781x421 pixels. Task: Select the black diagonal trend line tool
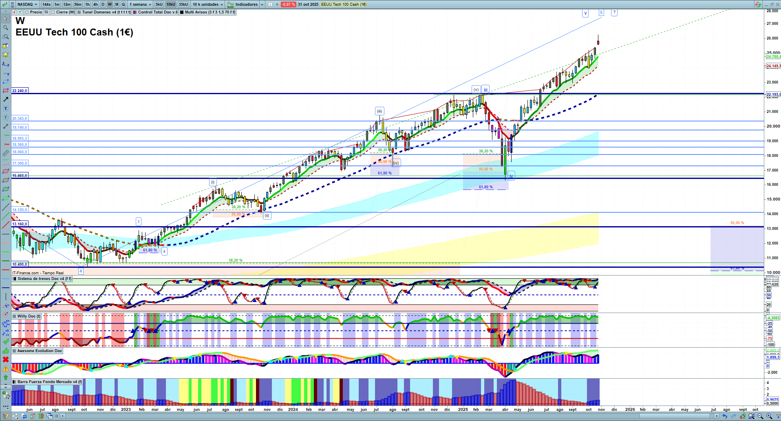pos(6,207)
